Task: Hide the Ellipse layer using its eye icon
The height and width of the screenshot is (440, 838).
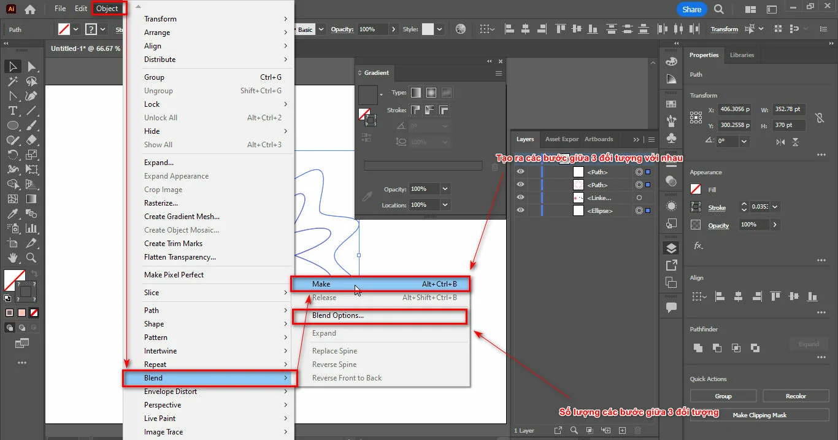Action: tap(520, 210)
